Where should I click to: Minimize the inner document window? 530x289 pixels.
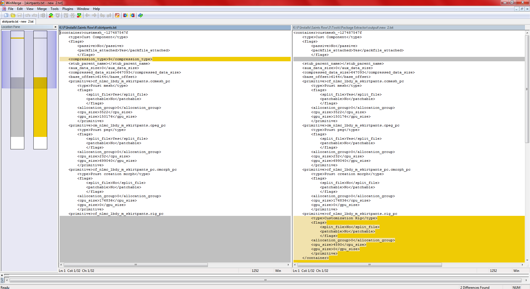(516, 9)
